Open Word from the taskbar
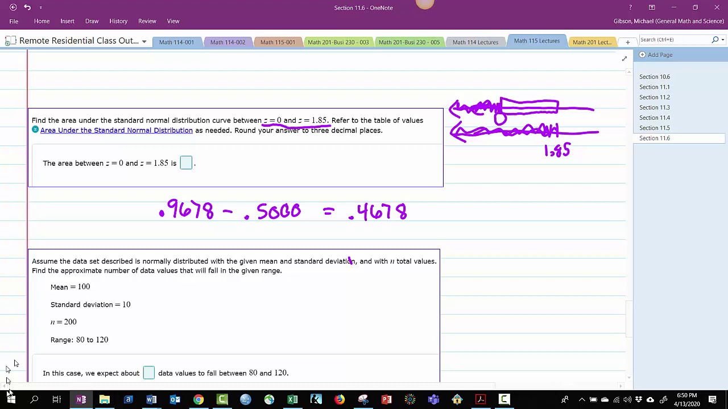This screenshot has height=409, width=728. pos(151,399)
